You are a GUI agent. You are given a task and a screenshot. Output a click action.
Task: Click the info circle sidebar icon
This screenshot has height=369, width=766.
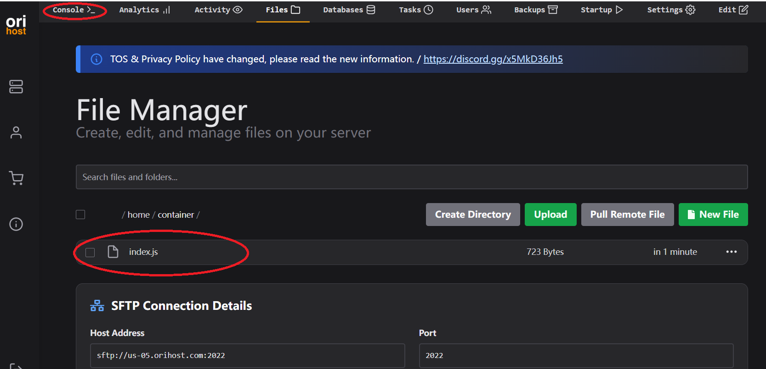point(16,224)
